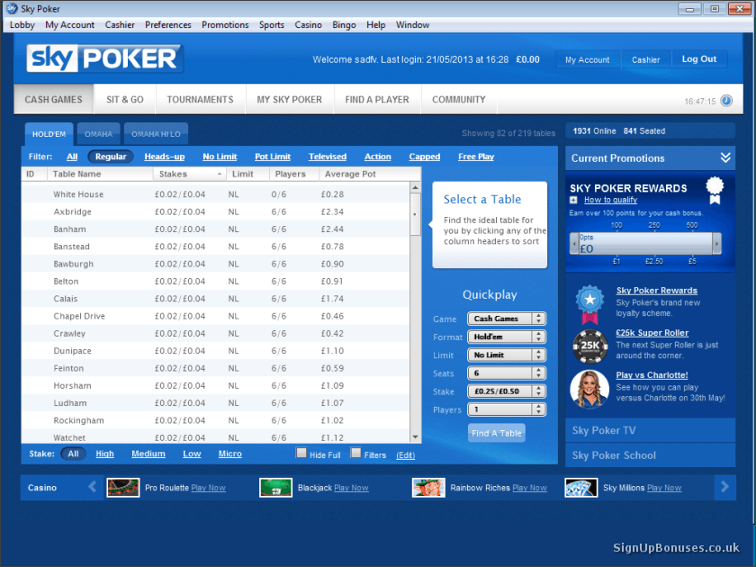This screenshot has height=567, width=756.
Task: Open the FIND A PLAYER tab
Action: (377, 99)
